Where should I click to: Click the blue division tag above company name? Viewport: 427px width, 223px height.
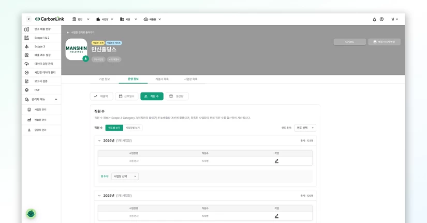click(x=113, y=43)
